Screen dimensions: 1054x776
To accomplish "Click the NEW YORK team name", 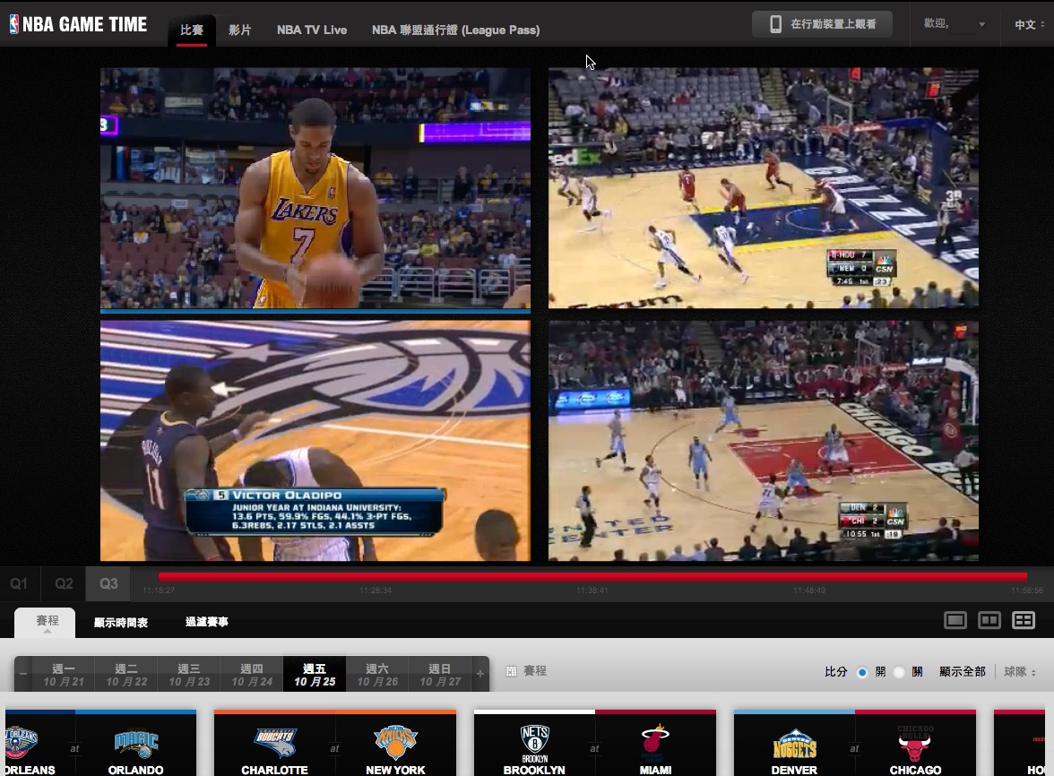I will coord(395,770).
